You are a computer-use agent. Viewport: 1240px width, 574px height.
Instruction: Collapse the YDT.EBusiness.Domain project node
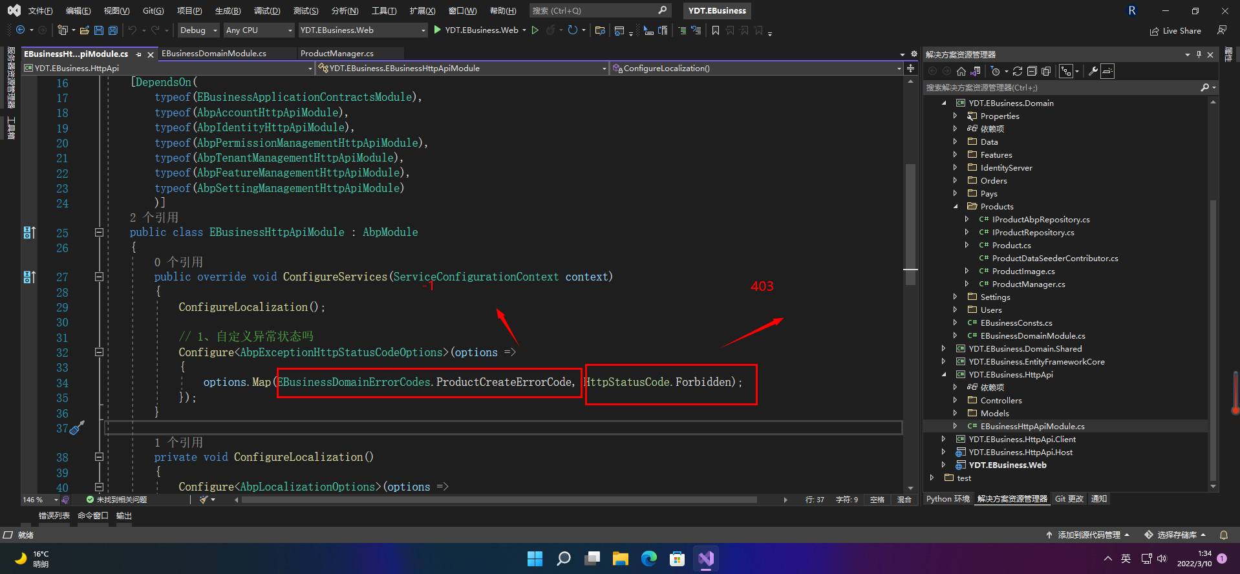tap(944, 103)
